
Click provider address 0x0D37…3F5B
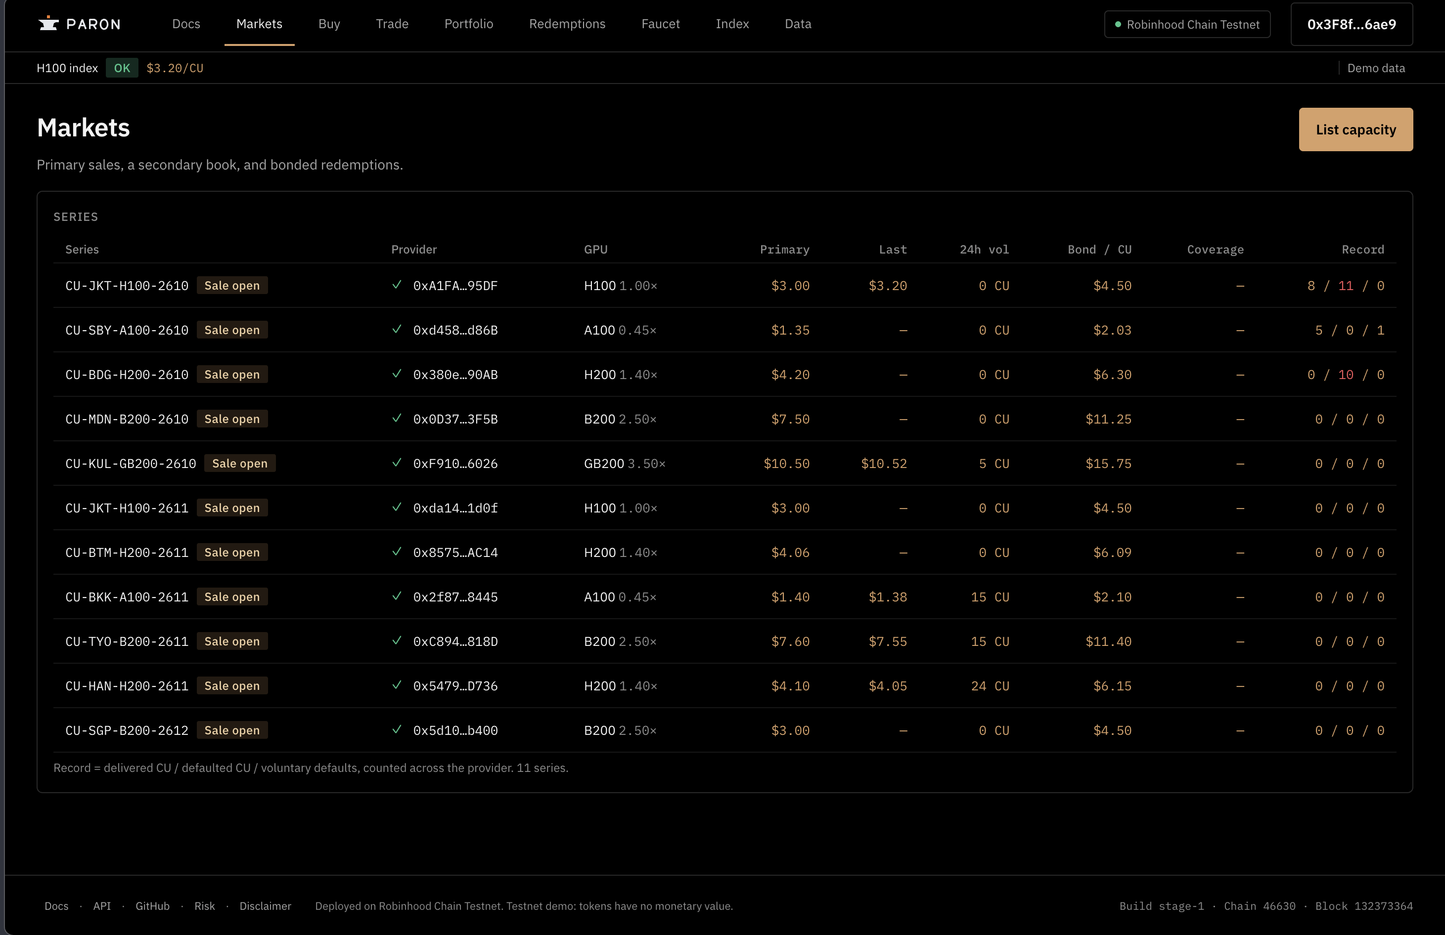[x=455, y=419]
